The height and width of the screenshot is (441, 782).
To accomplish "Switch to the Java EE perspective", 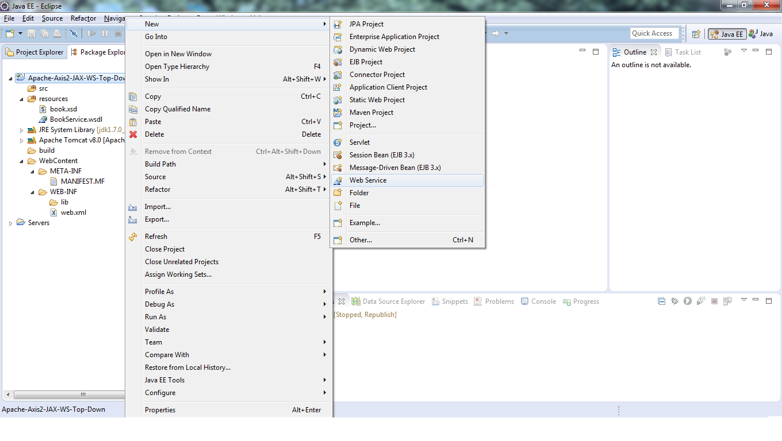I will click(x=727, y=34).
